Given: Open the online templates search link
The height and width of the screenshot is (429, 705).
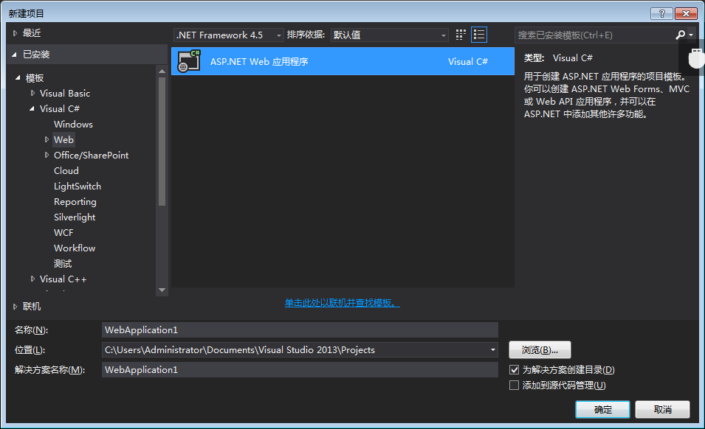Looking at the screenshot, I should pyautogui.click(x=342, y=303).
